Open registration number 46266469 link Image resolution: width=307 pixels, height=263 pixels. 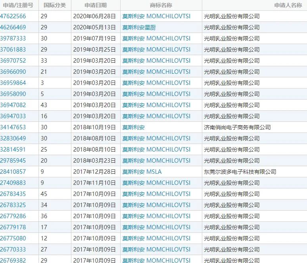[x=13, y=27]
